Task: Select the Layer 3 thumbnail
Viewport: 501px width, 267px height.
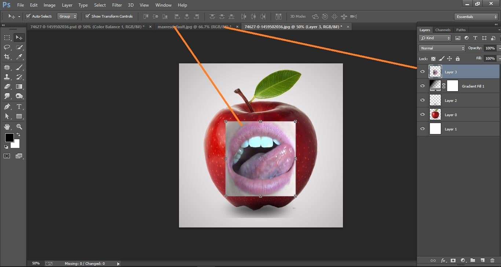Action: point(435,71)
